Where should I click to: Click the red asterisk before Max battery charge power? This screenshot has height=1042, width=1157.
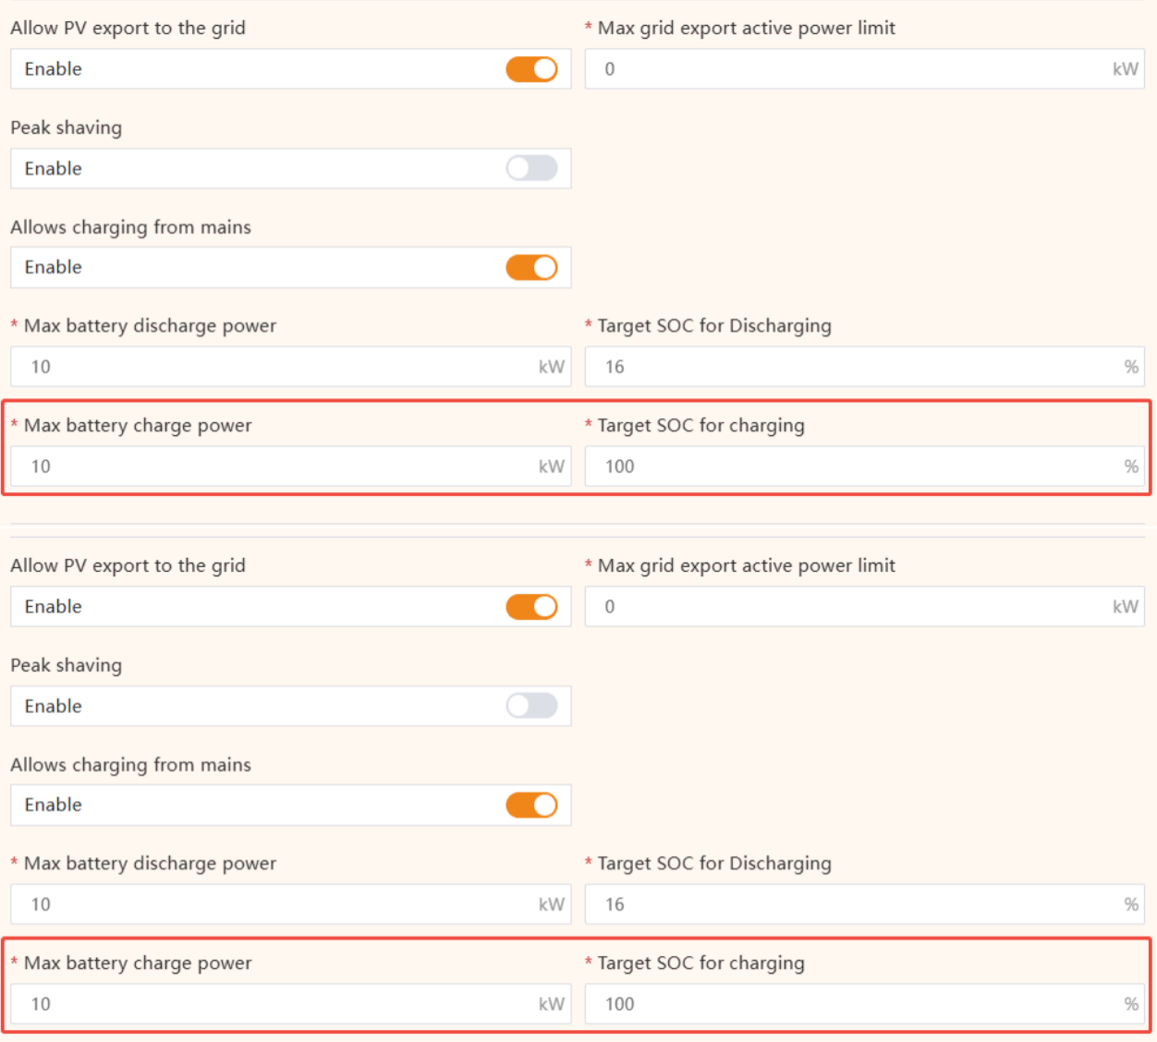click(14, 425)
